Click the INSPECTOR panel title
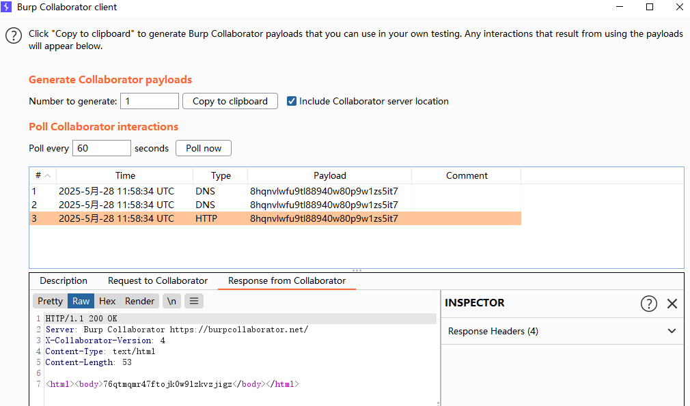 (474, 303)
